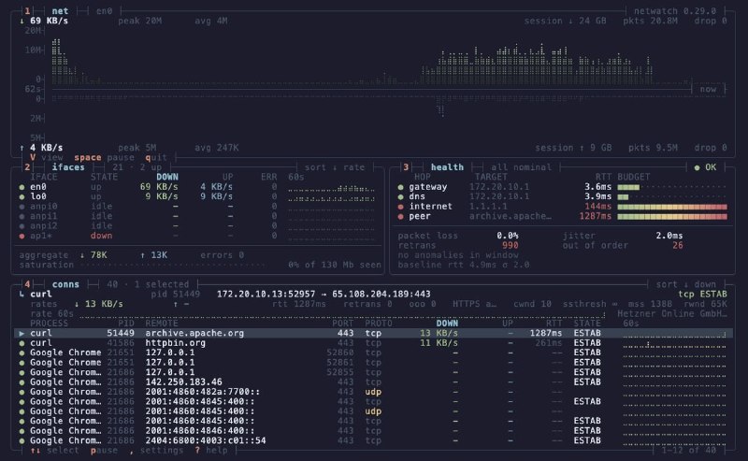The image size is (748, 461).
Task: Click the status dot on the 142.250.183.46 row
Action: [22, 382]
